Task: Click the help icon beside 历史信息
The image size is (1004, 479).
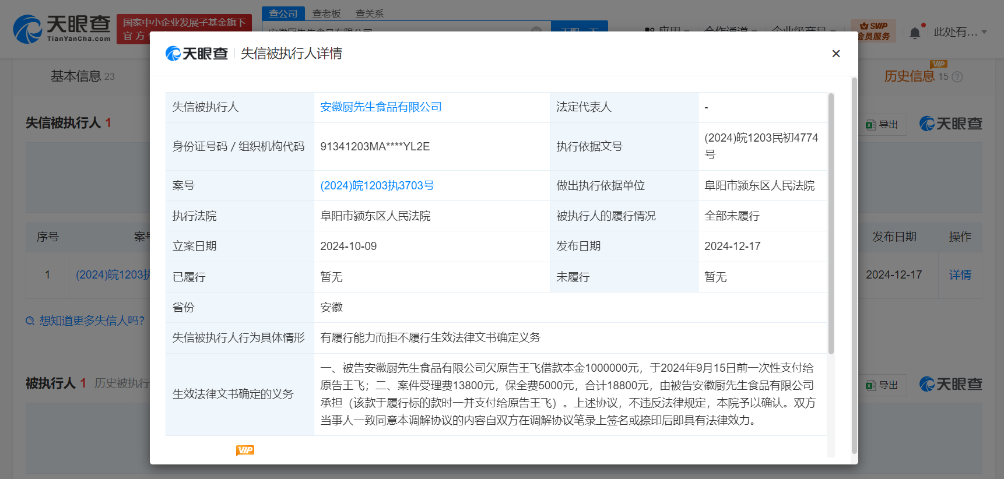Action: tap(957, 77)
